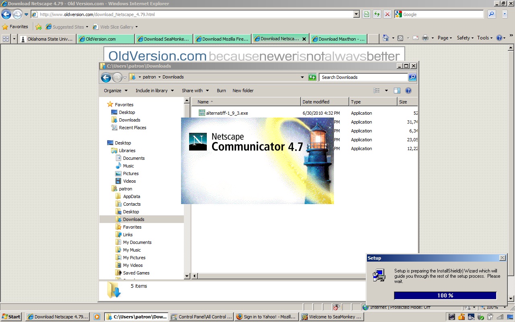515x322 pixels.
Task: Open the Tools menu
Action: [x=485, y=38]
